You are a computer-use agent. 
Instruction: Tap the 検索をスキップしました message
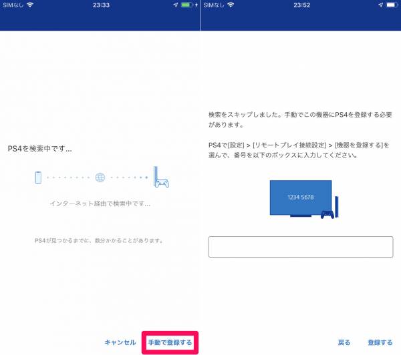click(x=300, y=119)
